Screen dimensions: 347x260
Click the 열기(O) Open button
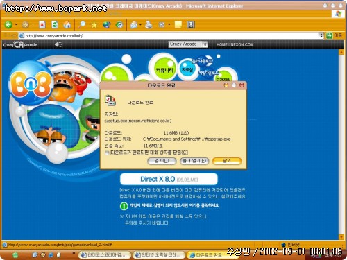coord(162,161)
